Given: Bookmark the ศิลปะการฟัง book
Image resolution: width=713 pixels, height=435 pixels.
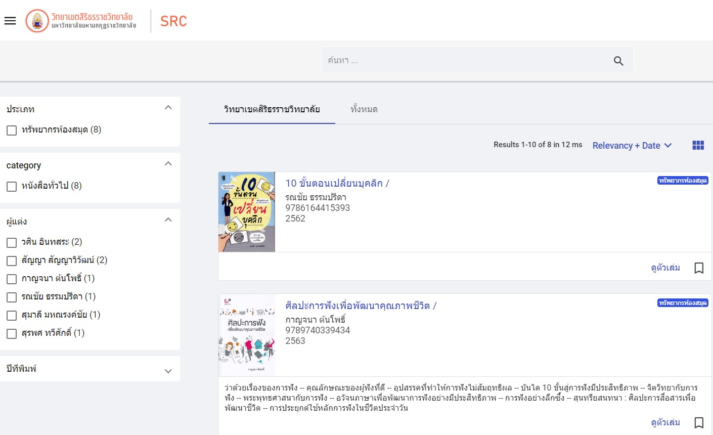Looking at the screenshot, I should [x=699, y=423].
